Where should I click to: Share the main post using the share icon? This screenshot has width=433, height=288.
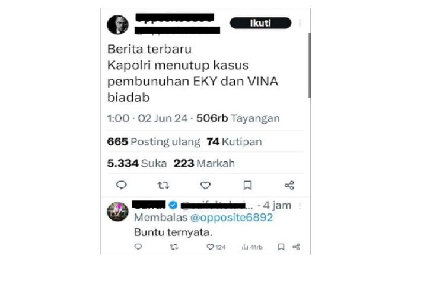pyautogui.click(x=289, y=185)
